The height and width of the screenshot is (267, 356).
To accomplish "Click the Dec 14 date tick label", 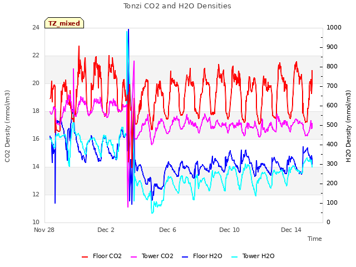I will (291, 230).
